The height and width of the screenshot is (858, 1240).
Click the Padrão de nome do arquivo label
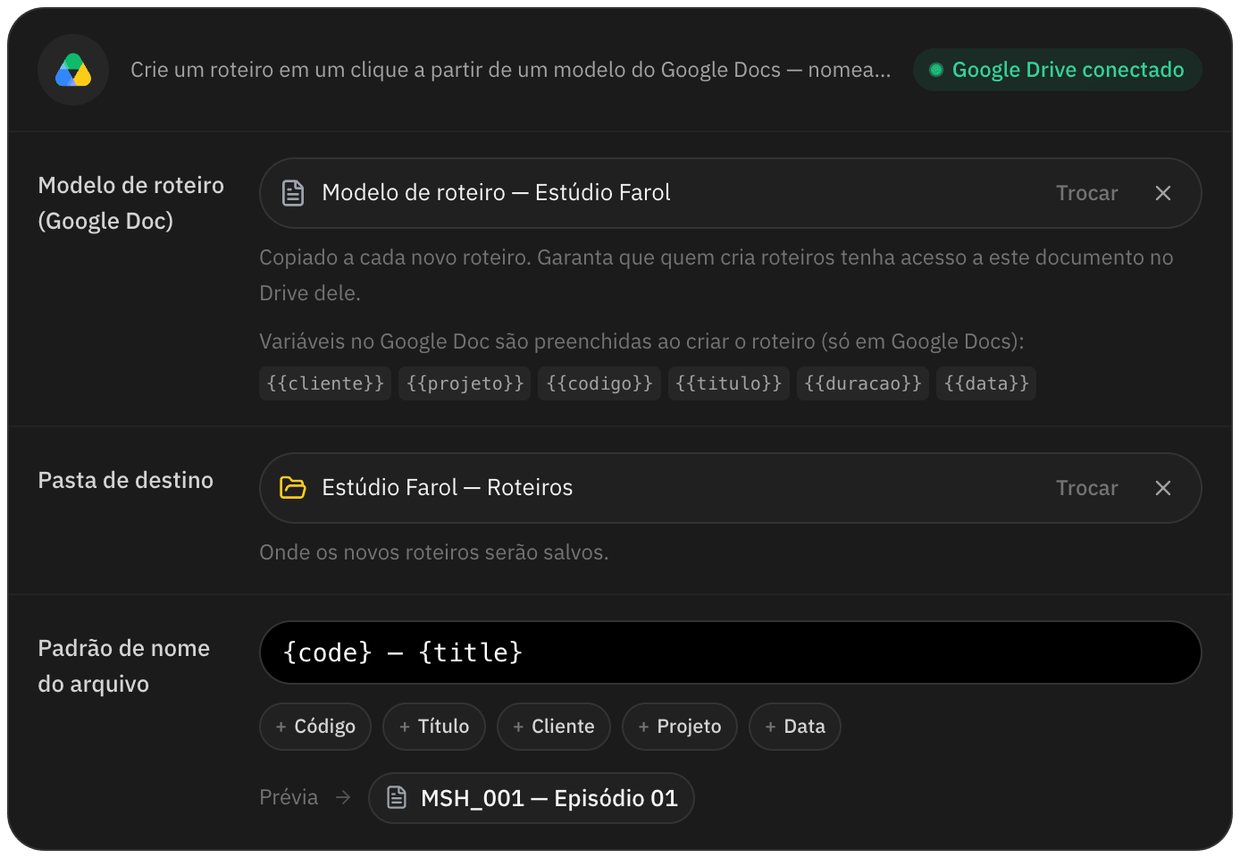(x=124, y=666)
